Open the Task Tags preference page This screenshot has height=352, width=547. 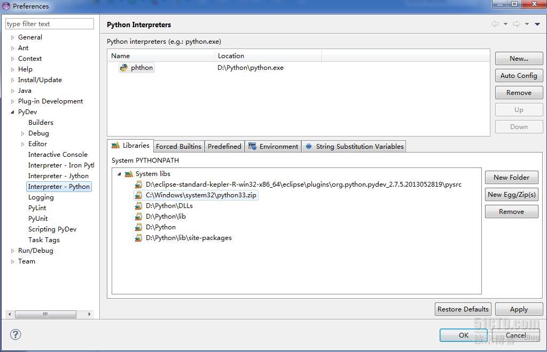(x=44, y=240)
